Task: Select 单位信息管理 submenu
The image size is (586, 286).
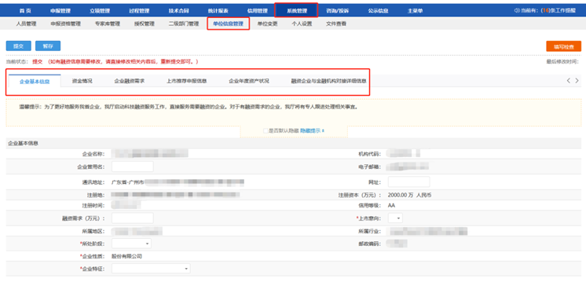Action: (x=228, y=24)
